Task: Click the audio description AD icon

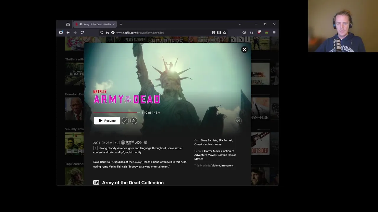Action: pos(138,143)
